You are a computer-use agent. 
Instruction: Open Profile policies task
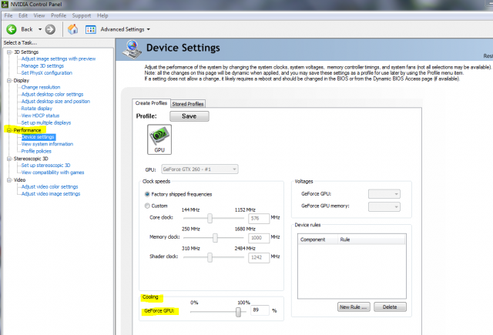pyautogui.click(x=36, y=151)
